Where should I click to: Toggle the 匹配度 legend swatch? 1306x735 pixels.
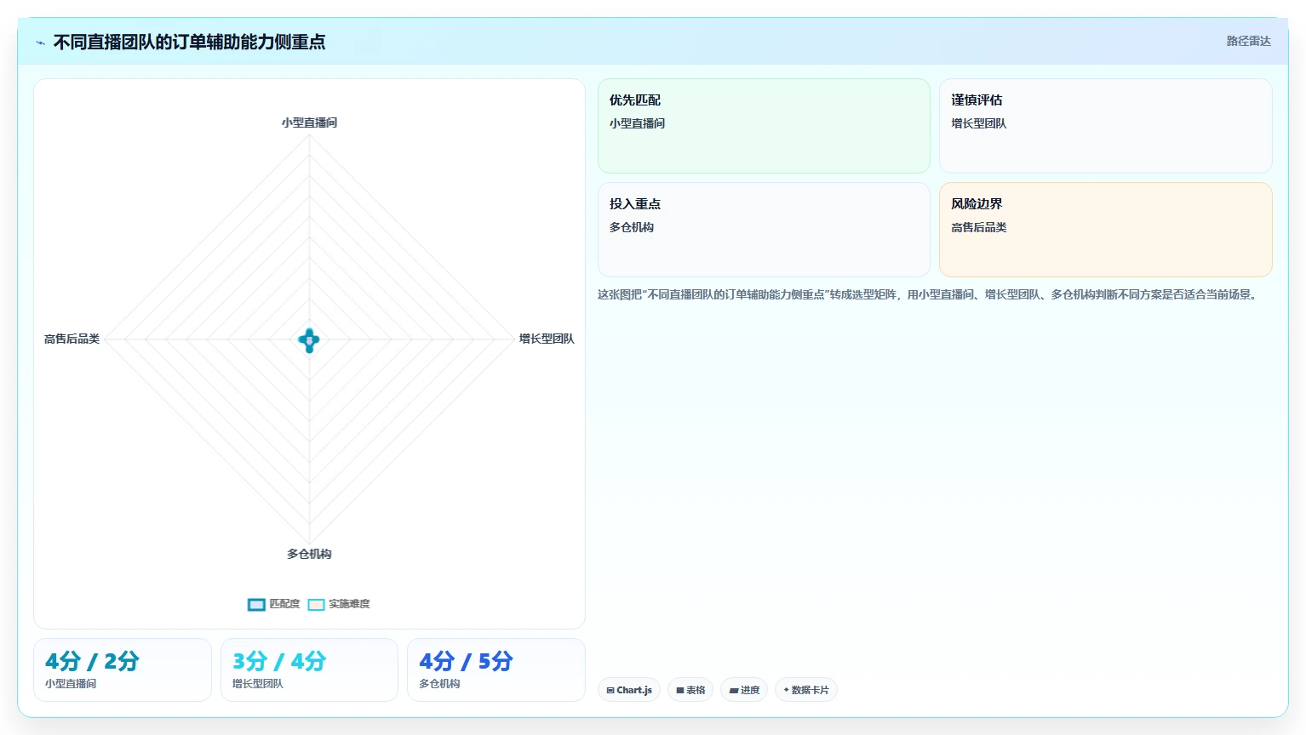(x=256, y=604)
